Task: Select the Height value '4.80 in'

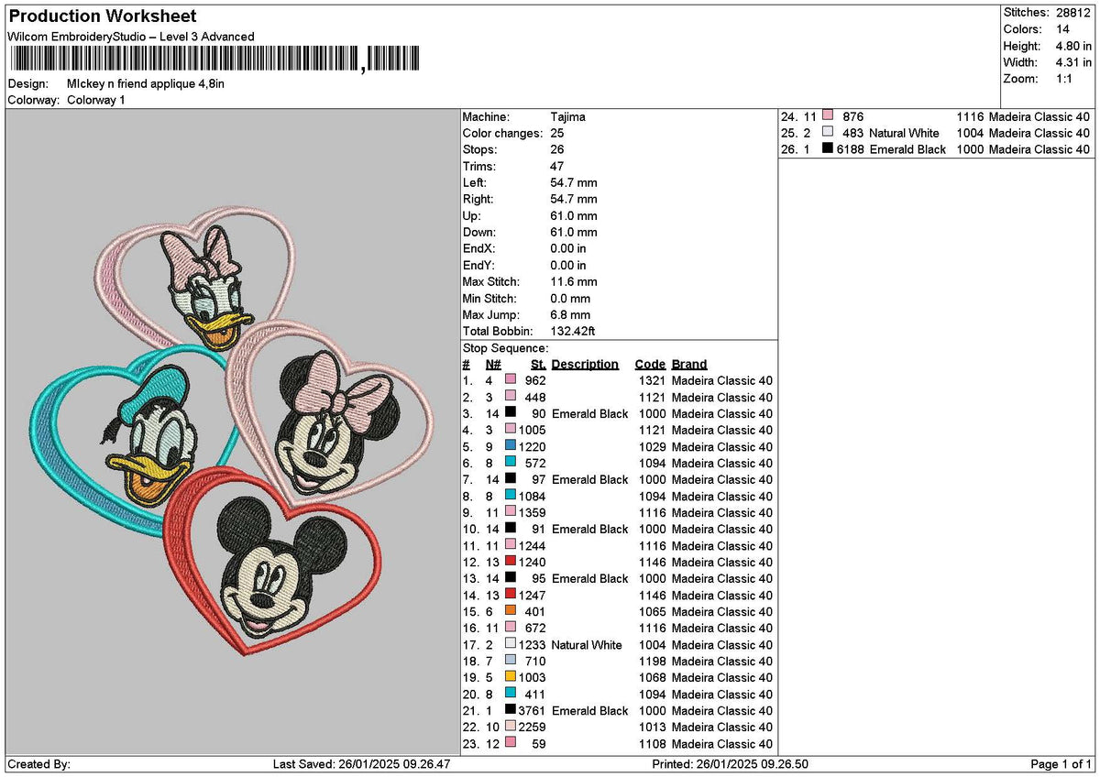Action: [1072, 46]
